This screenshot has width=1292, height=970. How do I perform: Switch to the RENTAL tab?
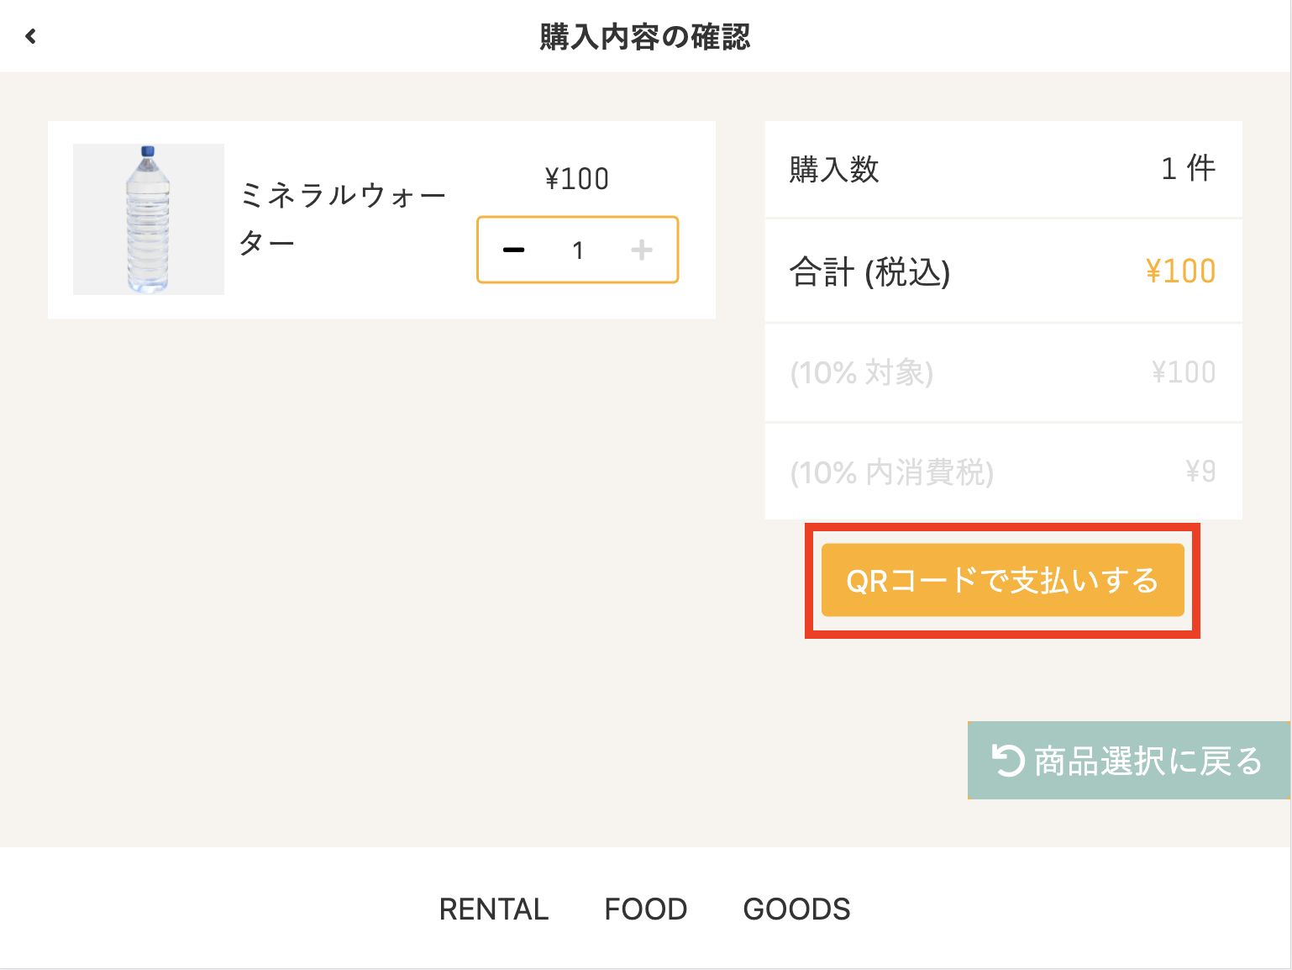point(493,909)
